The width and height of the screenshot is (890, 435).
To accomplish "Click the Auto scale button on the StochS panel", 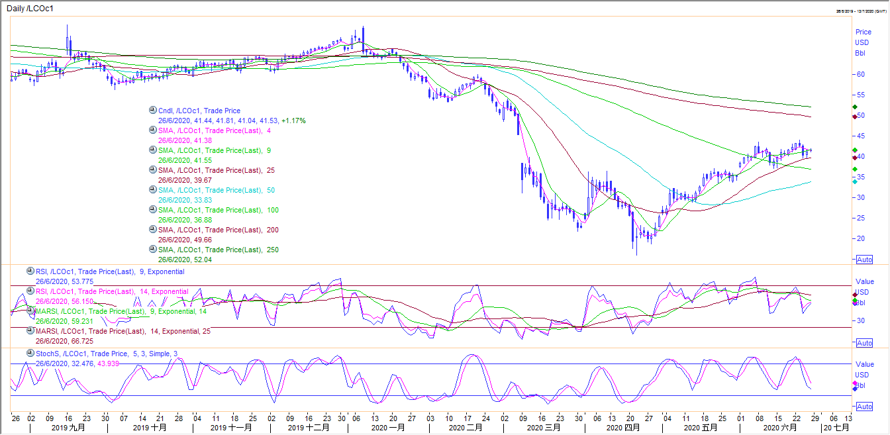I will (x=864, y=406).
